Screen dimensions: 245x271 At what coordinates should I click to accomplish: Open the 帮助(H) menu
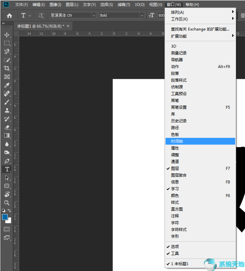pyautogui.click(x=192, y=5)
